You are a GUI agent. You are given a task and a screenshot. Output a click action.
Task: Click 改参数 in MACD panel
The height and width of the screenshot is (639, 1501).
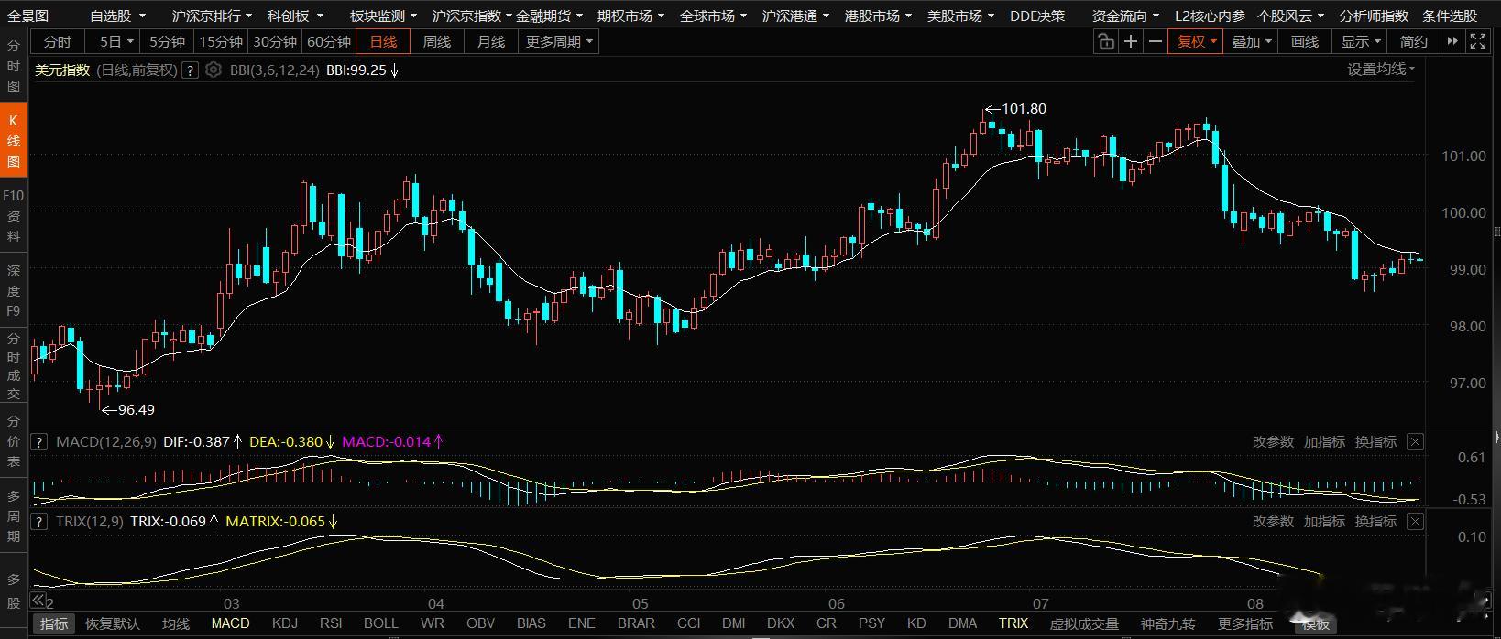click(x=1273, y=441)
